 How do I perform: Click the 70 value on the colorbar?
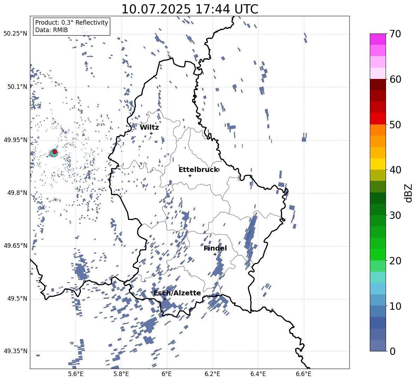[396, 34]
